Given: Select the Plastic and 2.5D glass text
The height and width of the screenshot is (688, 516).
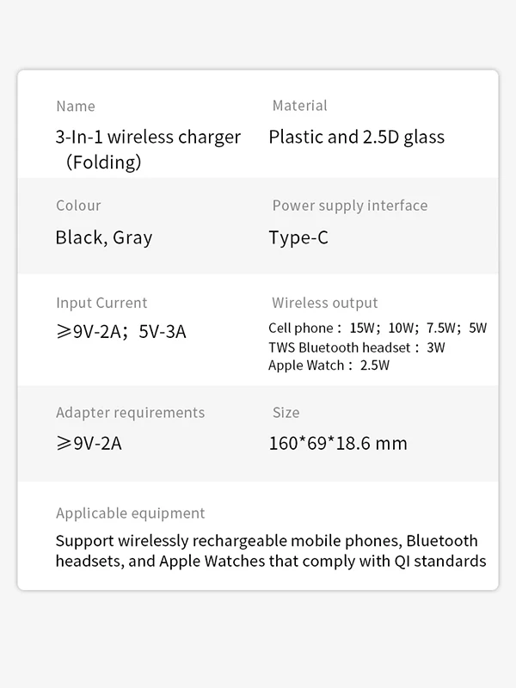Looking at the screenshot, I should coord(356,137).
